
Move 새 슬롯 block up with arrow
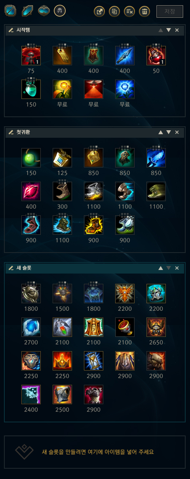tap(160, 268)
